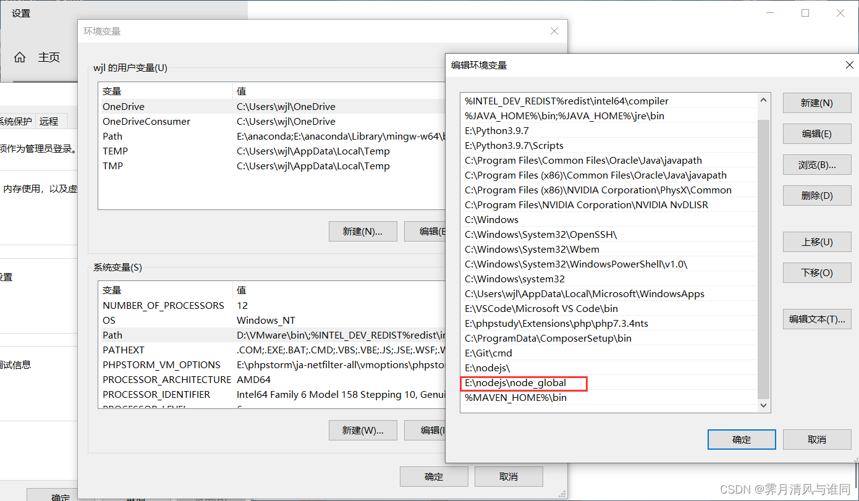
Task: Select the C:\Windows\System32\Wbem entry
Action: pos(609,250)
